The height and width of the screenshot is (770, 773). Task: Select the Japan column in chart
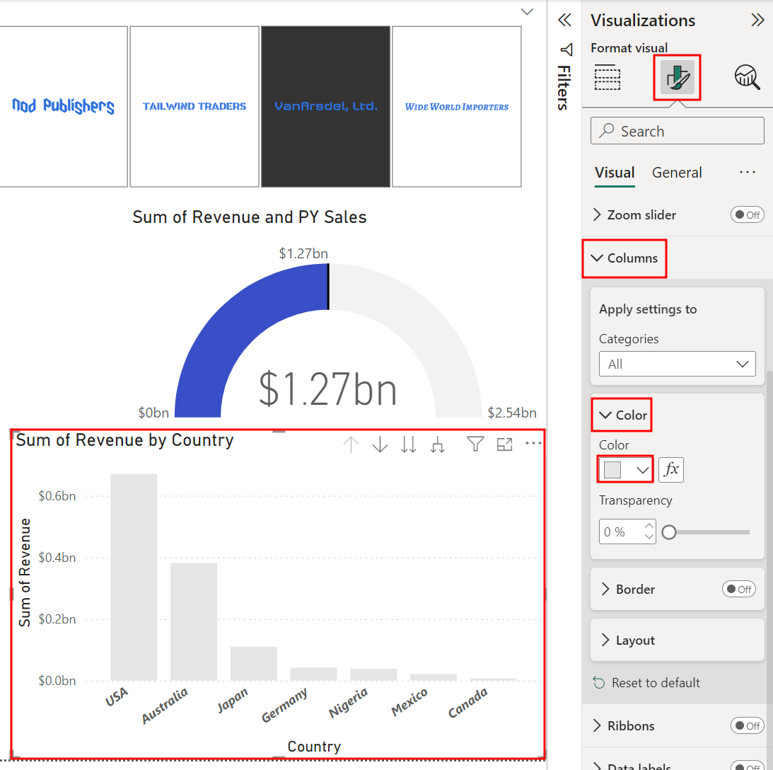253,663
